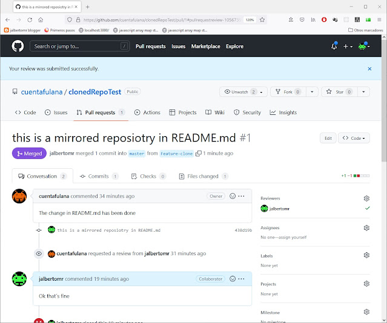Expand the Star lists dropdown arrow
387x323 pixels.
pos(363,92)
